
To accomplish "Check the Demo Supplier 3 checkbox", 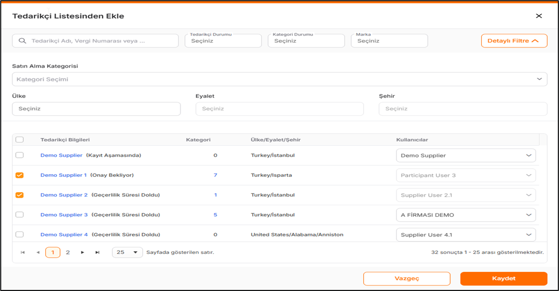I will [x=20, y=215].
